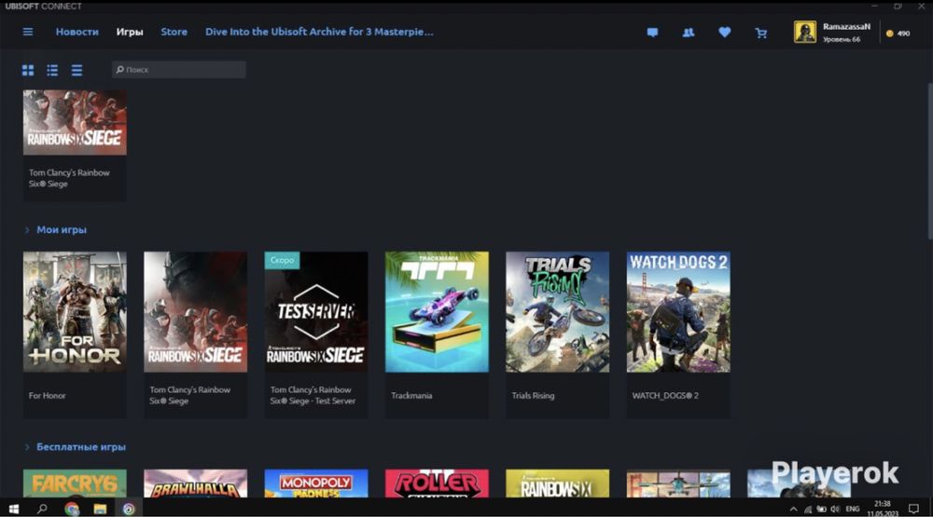Screen dimensions: 933x517
Task: Open the yellow Rainbow Six free game cover
Action: point(558,483)
